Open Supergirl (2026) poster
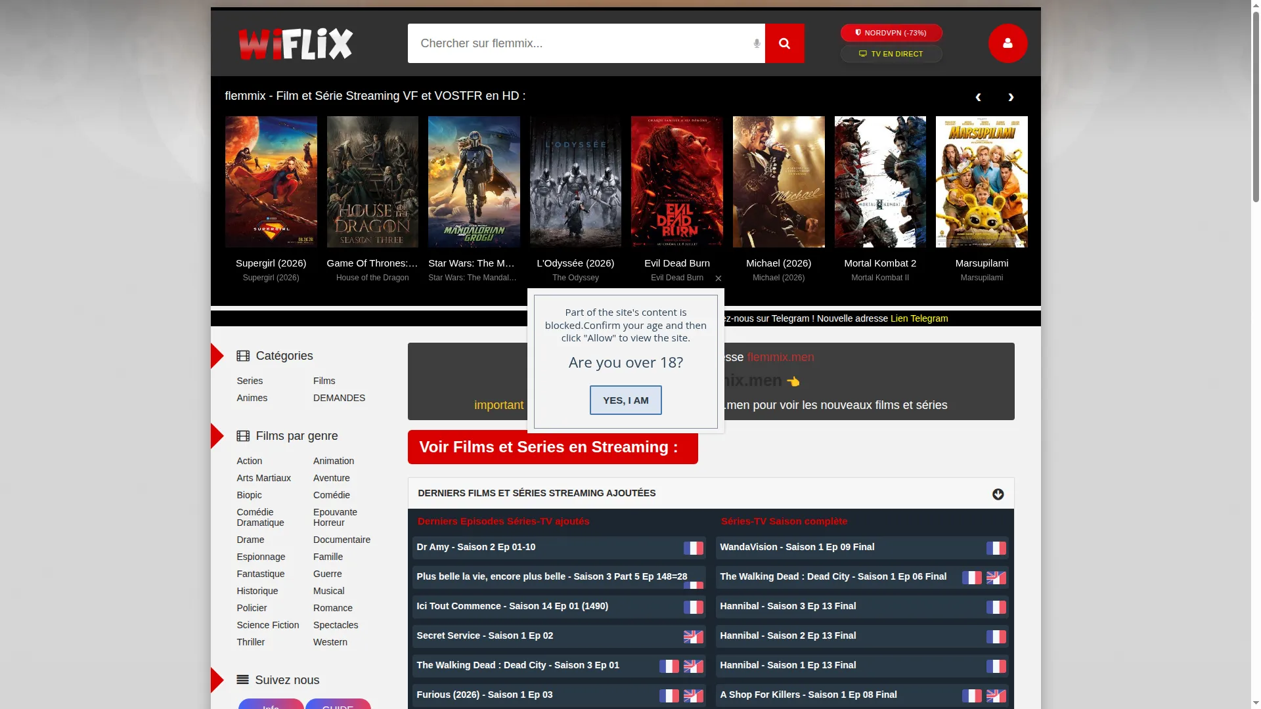 pyautogui.click(x=271, y=182)
